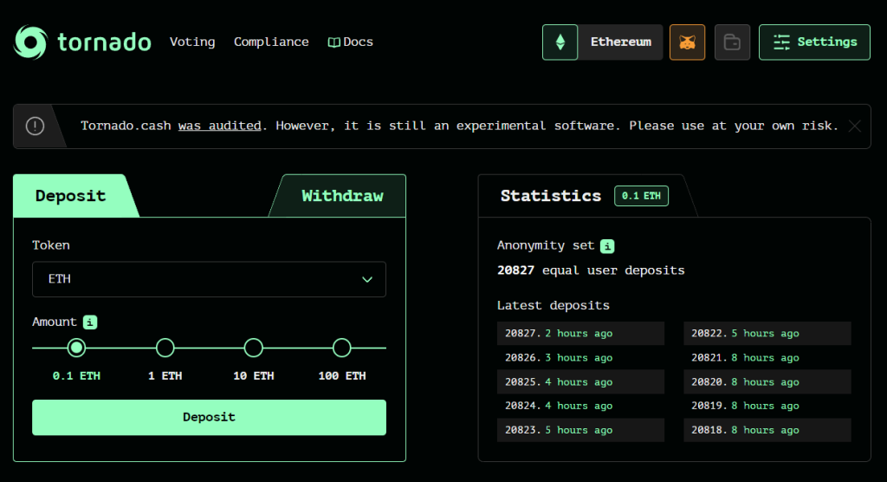This screenshot has width=887, height=482.
Task: Click deposit row 20821 8 hours ago
Action: click(x=767, y=358)
